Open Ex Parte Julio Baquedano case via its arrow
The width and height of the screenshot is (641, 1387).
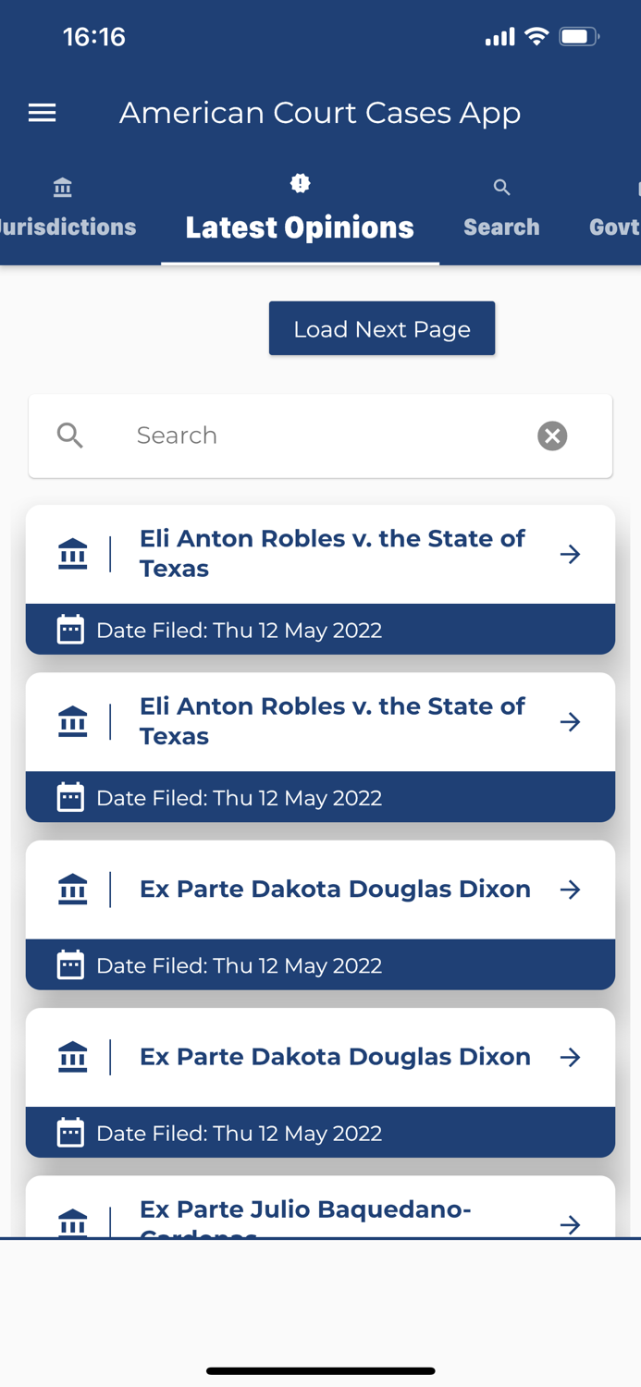pyautogui.click(x=571, y=1224)
